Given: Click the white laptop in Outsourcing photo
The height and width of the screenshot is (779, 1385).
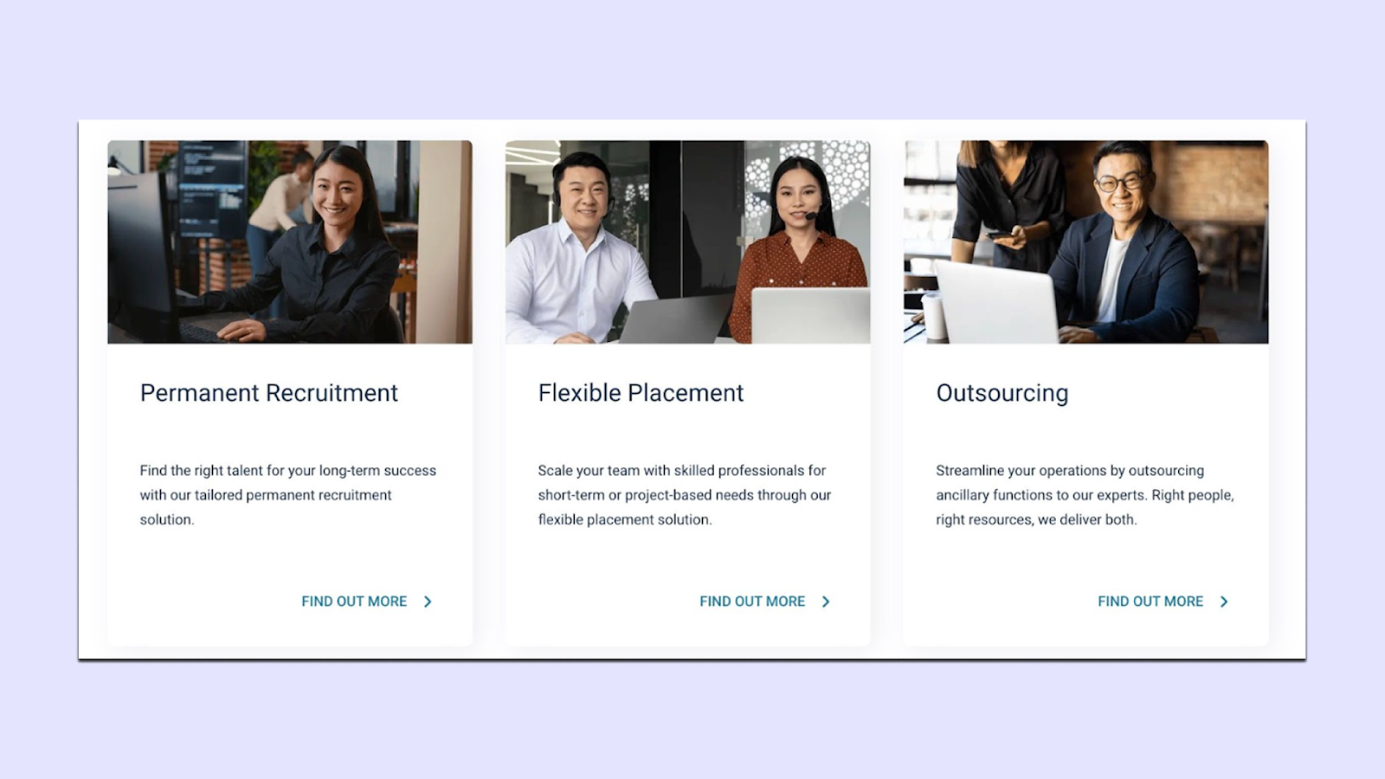Looking at the screenshot, I should click(x=997, y=303).
